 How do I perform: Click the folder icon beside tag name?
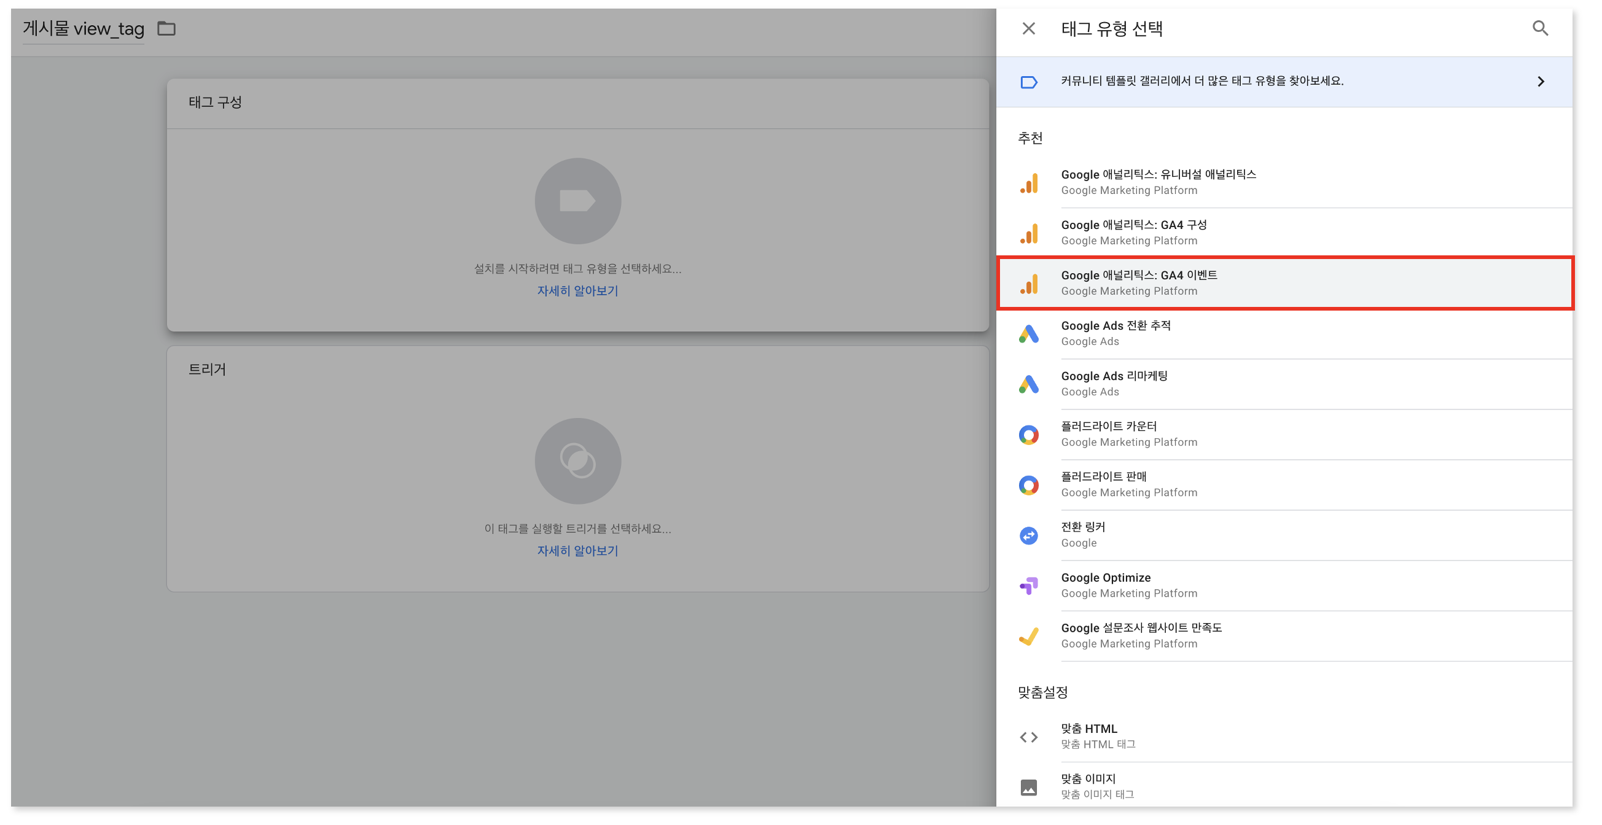click(166, 29)
